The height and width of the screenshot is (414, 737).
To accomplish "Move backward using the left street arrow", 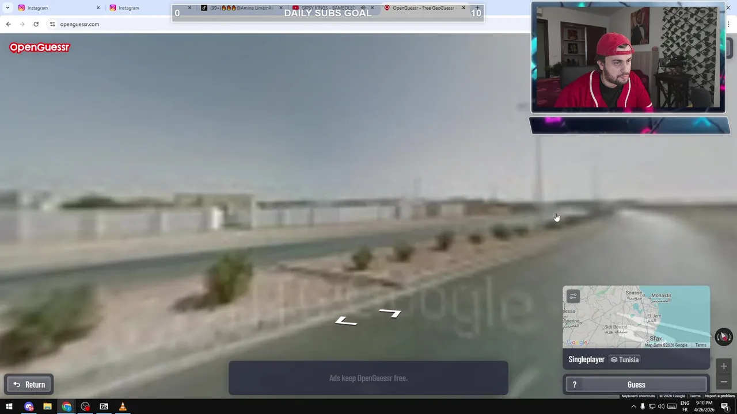I will (345, 321).
